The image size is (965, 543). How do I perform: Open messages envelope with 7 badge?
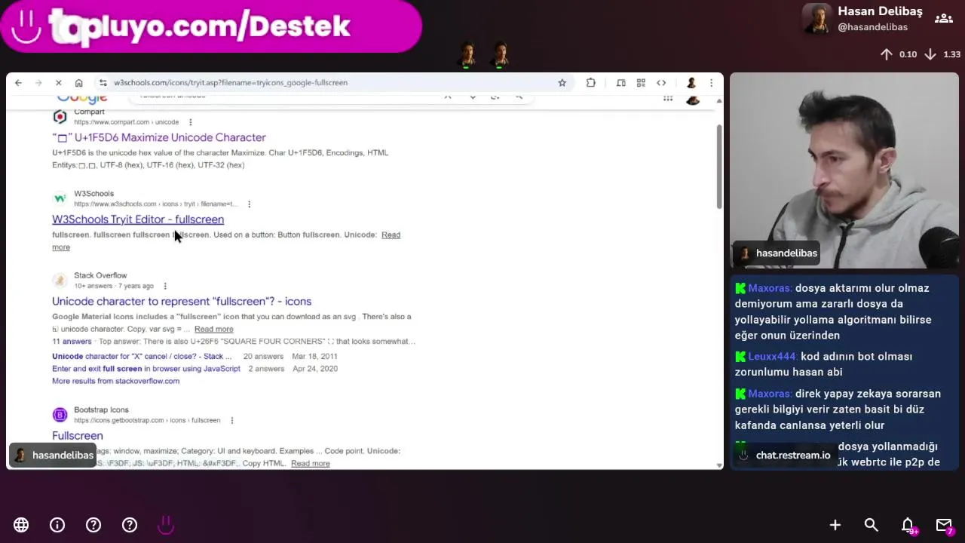[945, 526]
